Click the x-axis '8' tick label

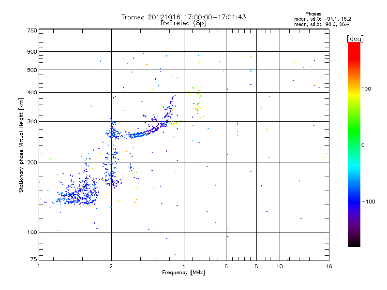(x=256, y=266)
